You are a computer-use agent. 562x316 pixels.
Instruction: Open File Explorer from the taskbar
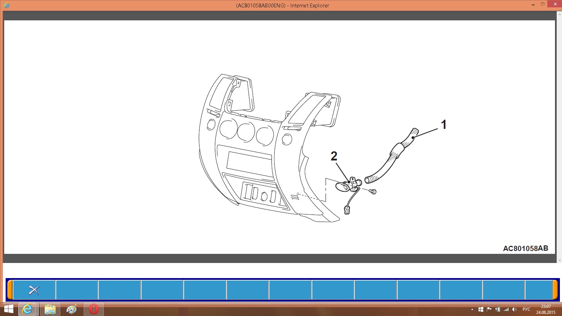click(x=50, y=309)
